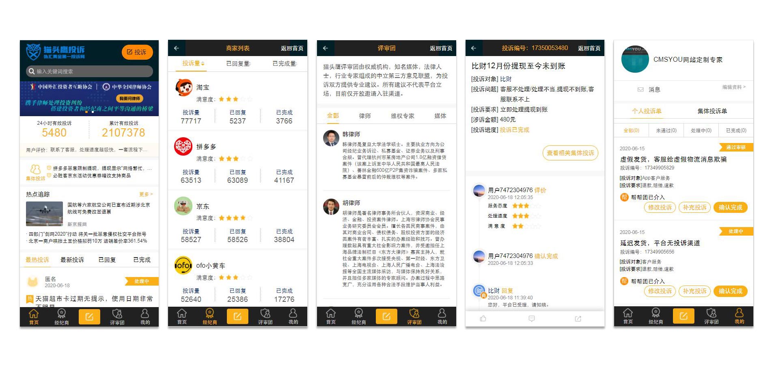Open 韩律师 profile photo
Viewport: 772px width, 366px height.
(x=331, y=138)
